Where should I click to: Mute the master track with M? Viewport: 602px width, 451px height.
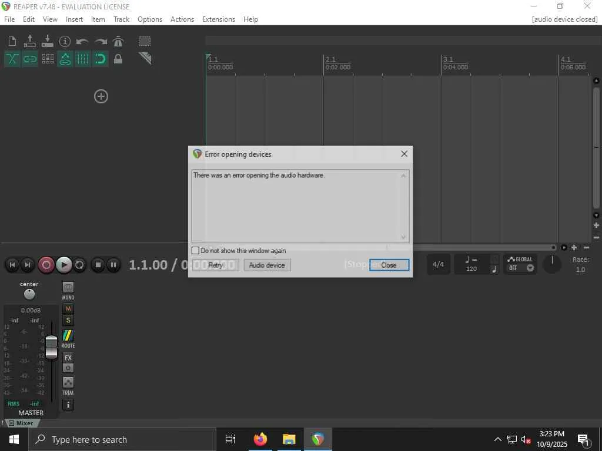(x=68, y=309)
